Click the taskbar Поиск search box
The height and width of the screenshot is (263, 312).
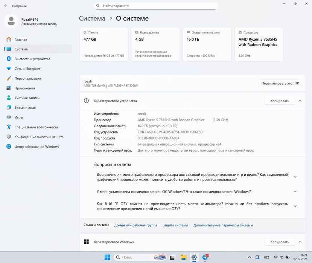(140, 257)
